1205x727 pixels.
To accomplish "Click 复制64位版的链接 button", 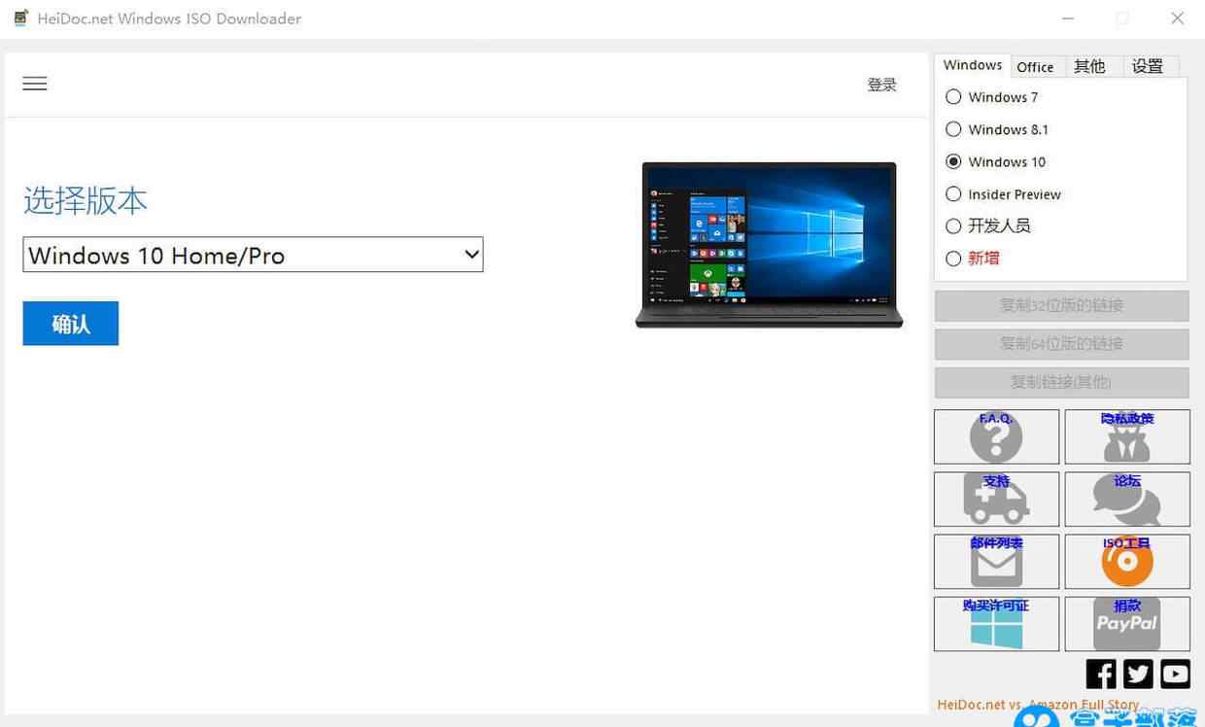I will (1061, 344).
